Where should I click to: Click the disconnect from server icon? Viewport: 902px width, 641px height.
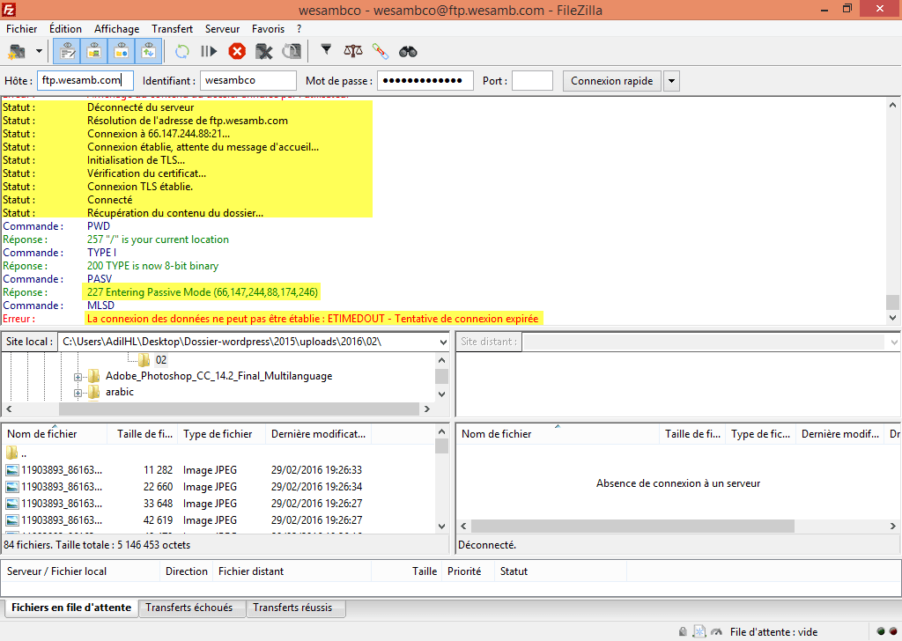263,51
